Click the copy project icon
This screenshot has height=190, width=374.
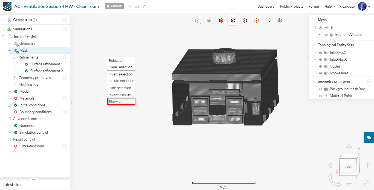click(137, 6)
